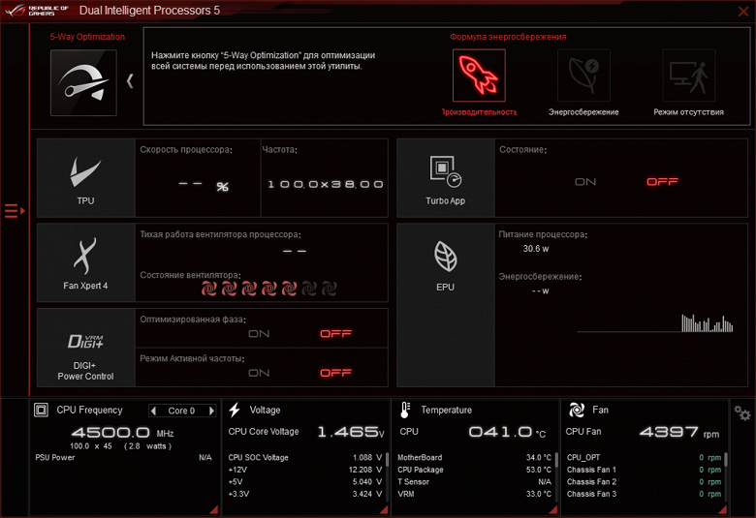Click the first gray inactive fan icon
The width and height of the screenshot is (756, 518).
[309, 289]
